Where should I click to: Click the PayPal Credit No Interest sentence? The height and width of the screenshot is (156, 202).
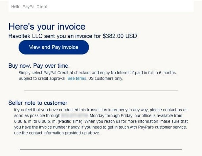[98, 73]
